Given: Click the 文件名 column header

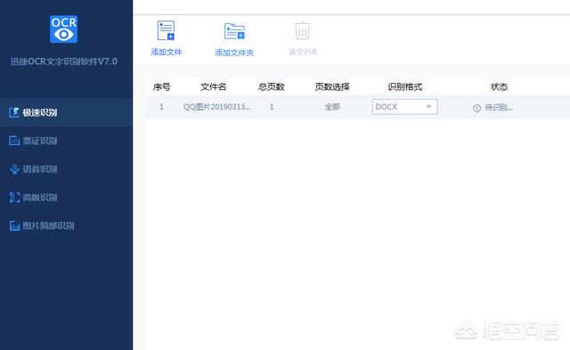Looking at the screenshot, I should [213, 87].
